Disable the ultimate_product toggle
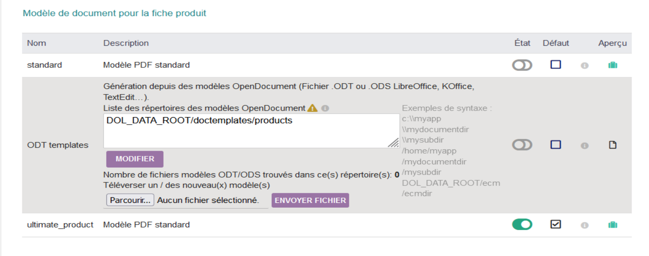 pos(522,225)
